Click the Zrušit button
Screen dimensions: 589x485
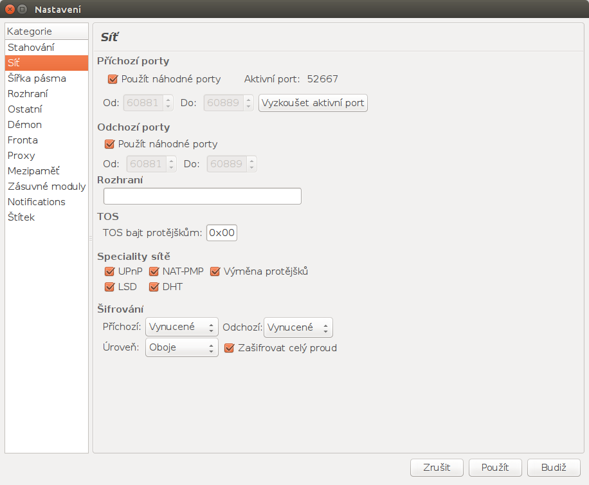[x=437, y=468]
